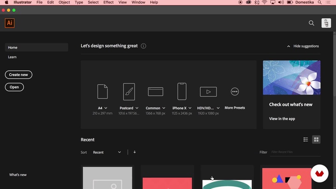Viewport: 336px width, 189px height.
Task: Open the Sort by Recent dropdown
Action: point(107,152)
